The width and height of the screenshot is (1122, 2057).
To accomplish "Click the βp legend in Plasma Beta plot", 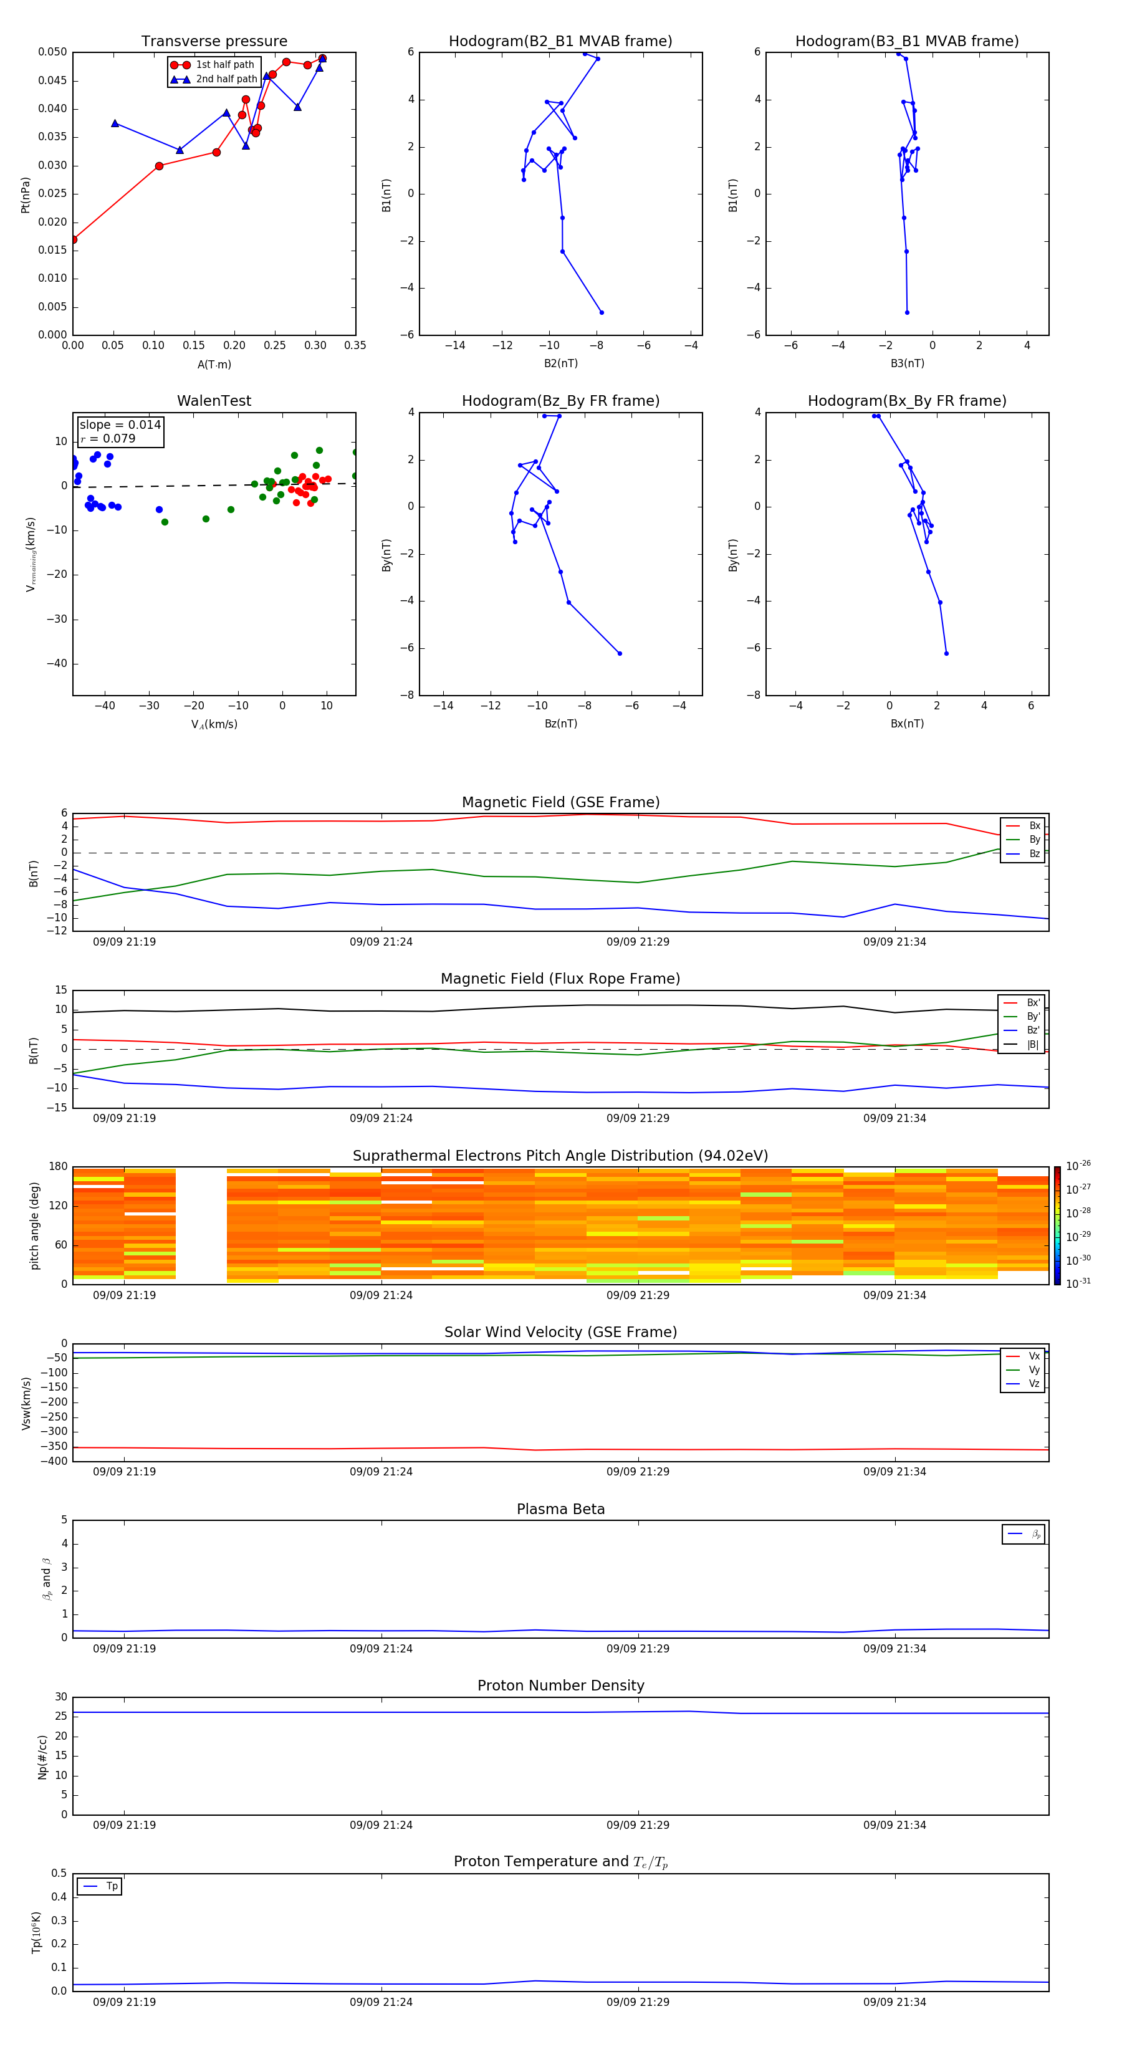I will 1024,1534.
